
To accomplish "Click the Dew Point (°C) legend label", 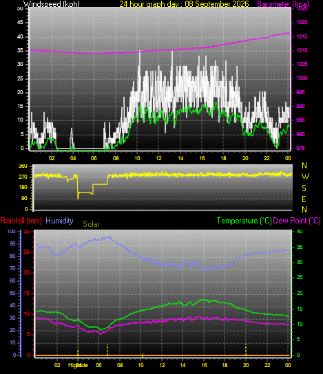I will 297,221.
